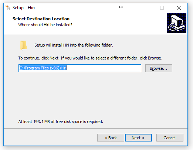The image size is (193, 150).
Task: Click the Hiri logo in title bar
Action: pyautogui.click(x=8, y=8)
